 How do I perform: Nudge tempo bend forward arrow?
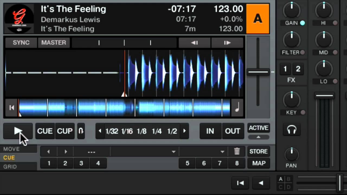click(x=227, y=43)
